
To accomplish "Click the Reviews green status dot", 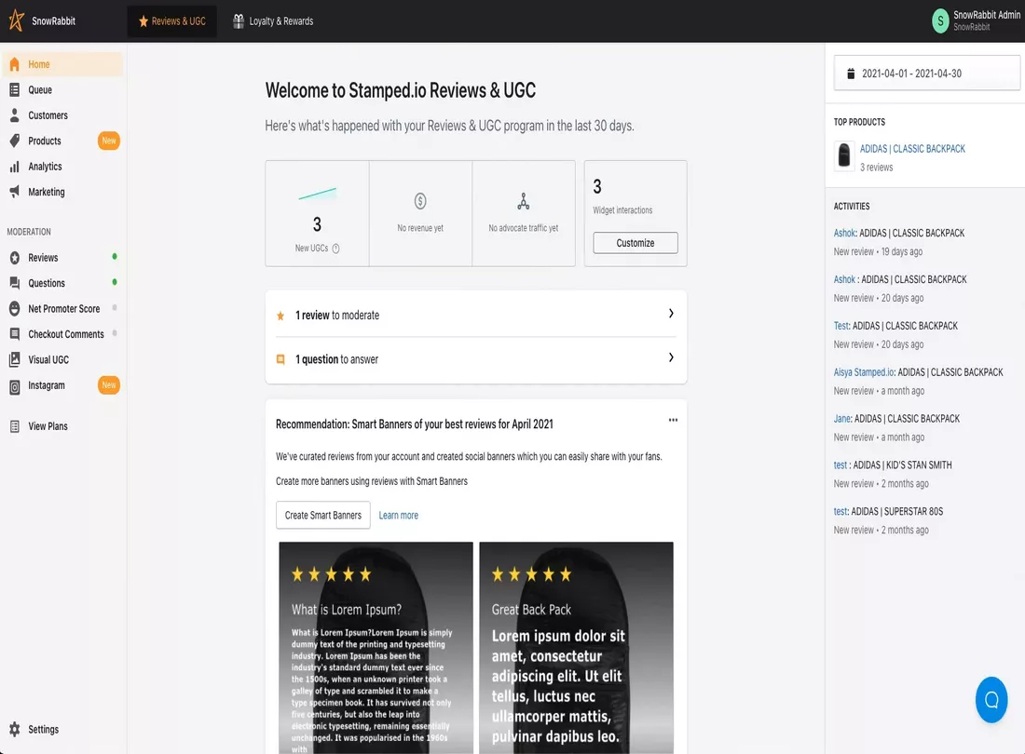I will tap(115, 257).
